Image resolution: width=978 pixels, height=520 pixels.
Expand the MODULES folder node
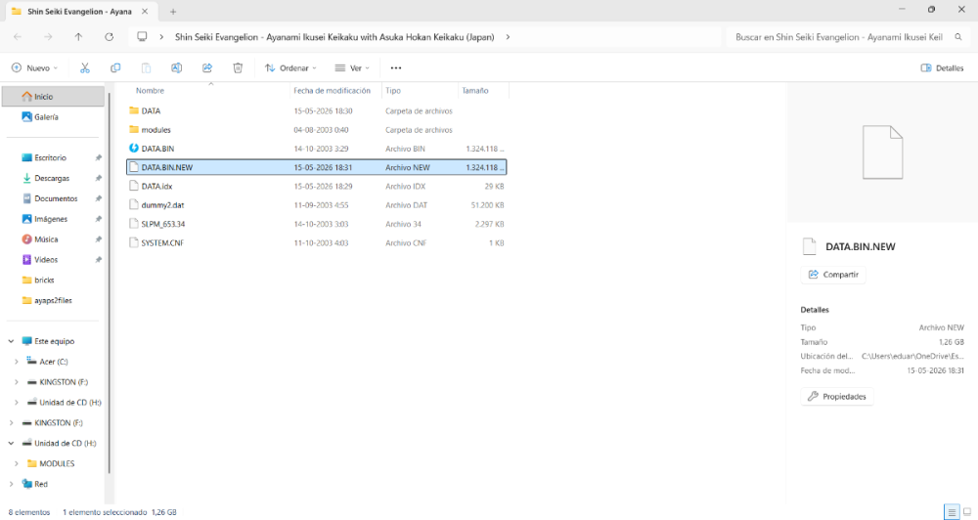tap(17, 464)
